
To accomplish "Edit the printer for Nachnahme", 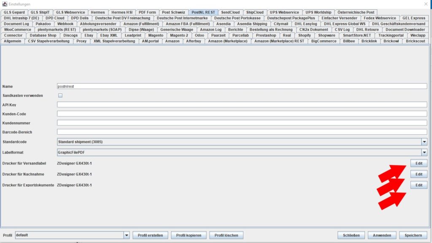I will coord(419,174).
